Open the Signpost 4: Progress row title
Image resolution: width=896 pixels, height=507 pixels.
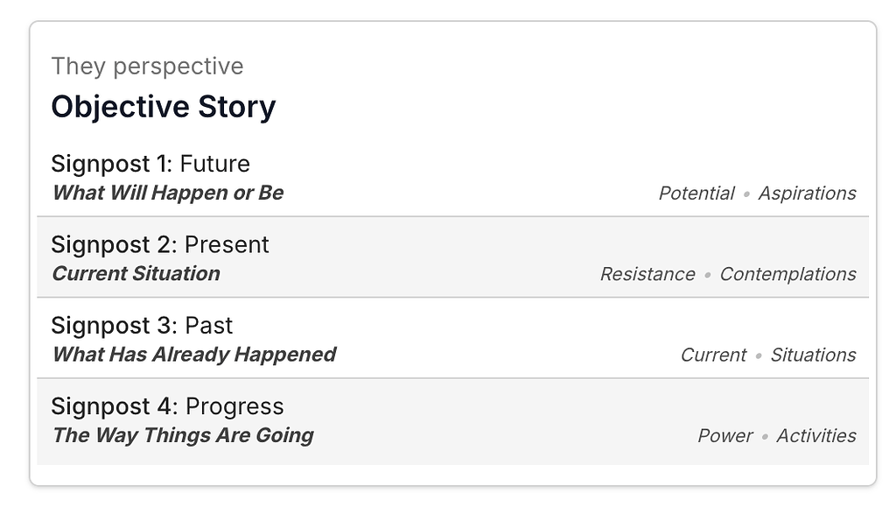tap(167, 406)
